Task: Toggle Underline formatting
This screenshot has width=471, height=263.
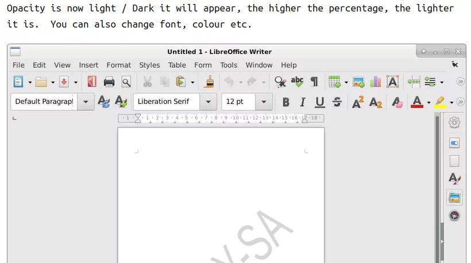Action: [x=320, y=102]
